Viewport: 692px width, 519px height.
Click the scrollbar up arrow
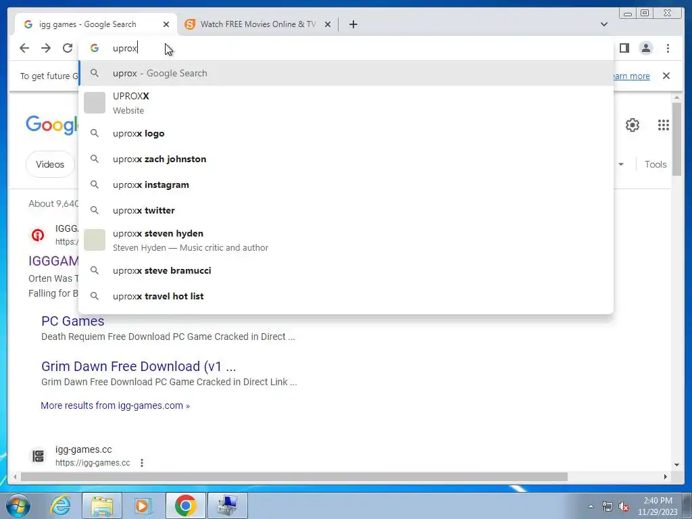[677, 97]
